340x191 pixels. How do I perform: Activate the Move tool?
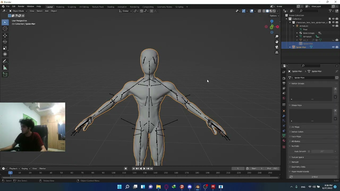coord(5,36)
